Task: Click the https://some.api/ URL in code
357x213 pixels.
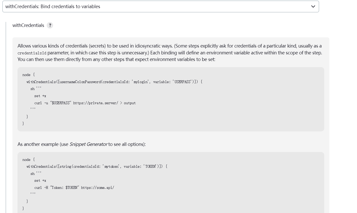Action: coord(98,188)
